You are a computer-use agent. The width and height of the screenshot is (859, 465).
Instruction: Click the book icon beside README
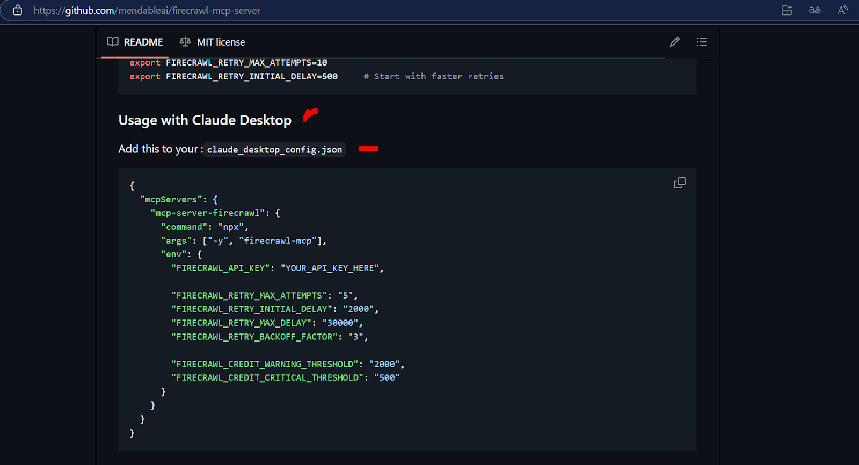click(113, 42)
